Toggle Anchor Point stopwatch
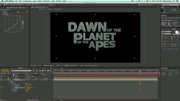180x101 pixels. [x=12, y=84]
